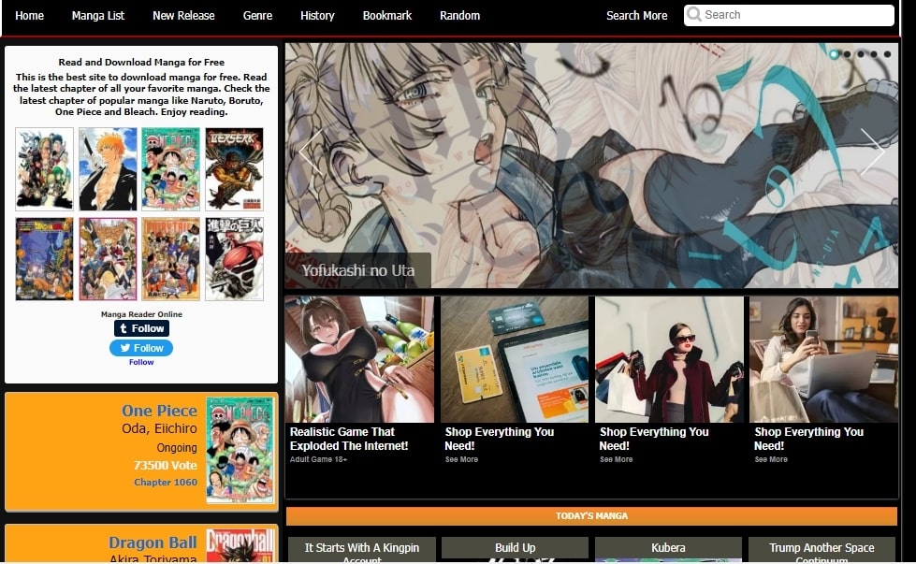The height and width of the screenshot is (564, 916).
Task: Open the cover thumbnail left of Attack on Titan
Action: (170, 259)
